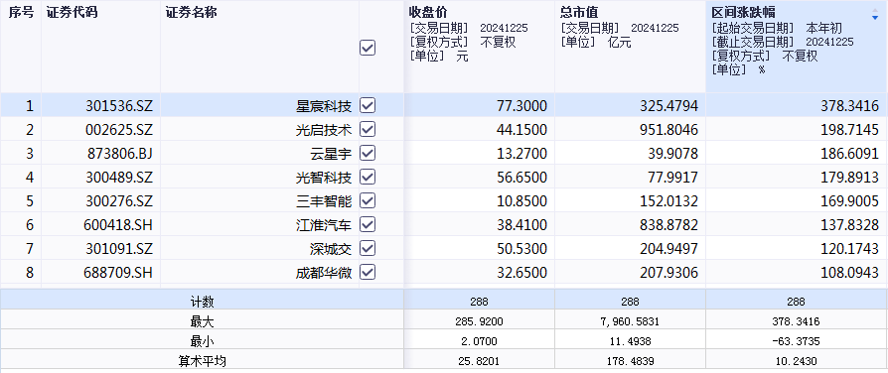
Task: Toggle checkbox next to 光智科技
Action: point(368,177)
